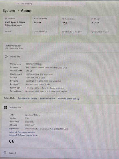
Task: Click the Installed RAM card icon
Action: pyautogui.click(x=35, y=19)
